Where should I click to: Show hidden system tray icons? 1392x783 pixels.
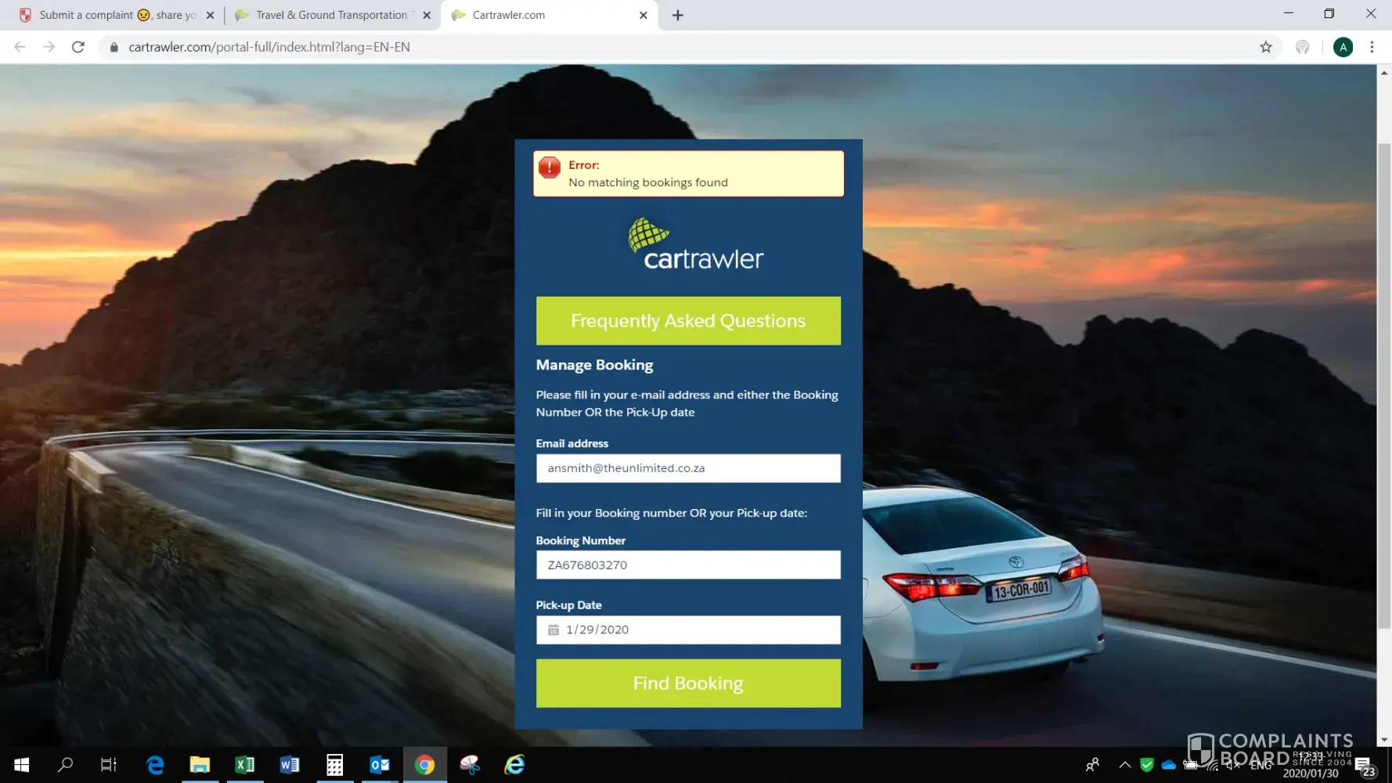(x=1124, y=765)
